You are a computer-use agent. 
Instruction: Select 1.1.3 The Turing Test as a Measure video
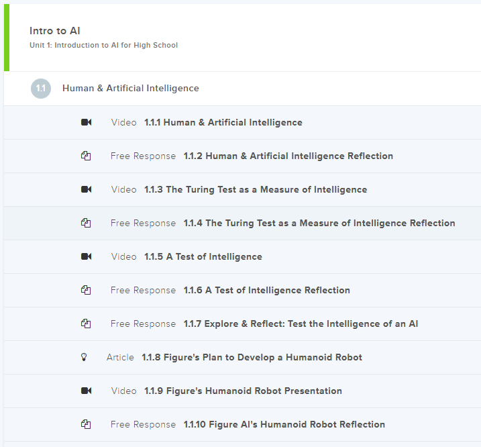pyautogui.click(x=255, y=189)
